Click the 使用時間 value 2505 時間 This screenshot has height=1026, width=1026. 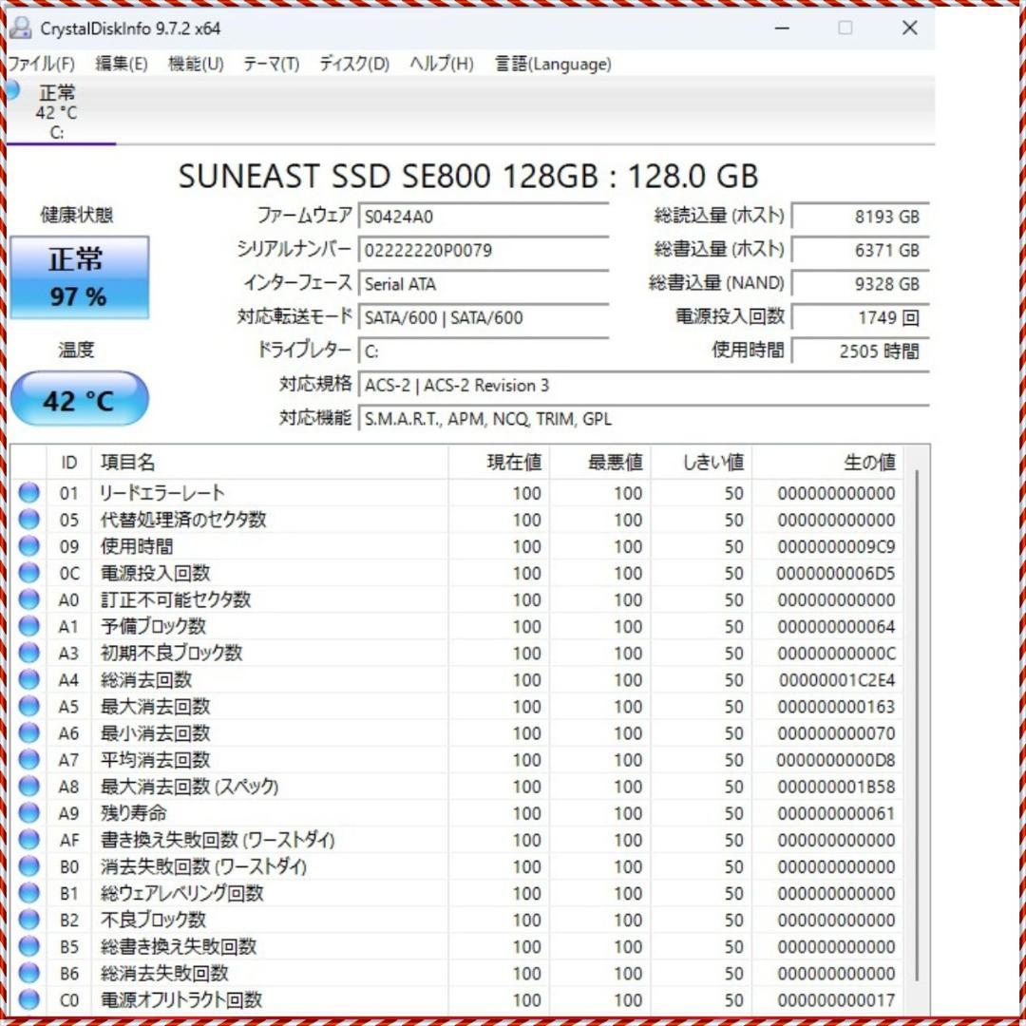point(861,351)
